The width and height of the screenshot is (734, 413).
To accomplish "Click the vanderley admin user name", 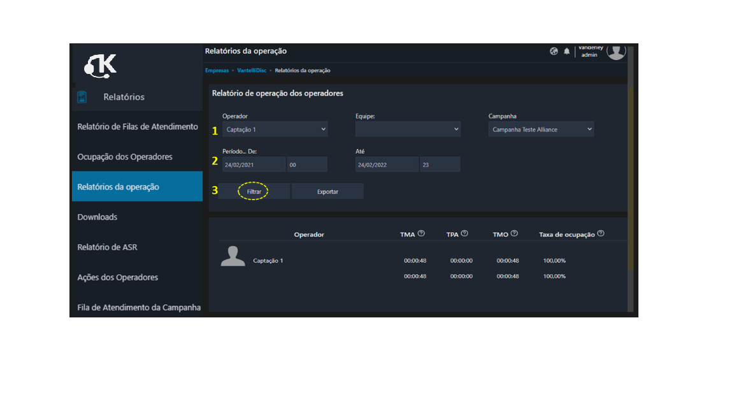I will click(x=590, y=51).
